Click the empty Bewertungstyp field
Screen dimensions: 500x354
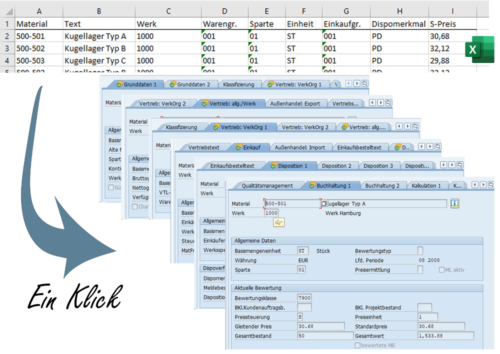pos(420,250)
